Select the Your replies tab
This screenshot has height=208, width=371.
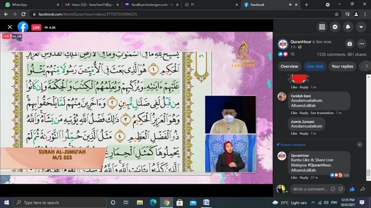tap(342, 66)
